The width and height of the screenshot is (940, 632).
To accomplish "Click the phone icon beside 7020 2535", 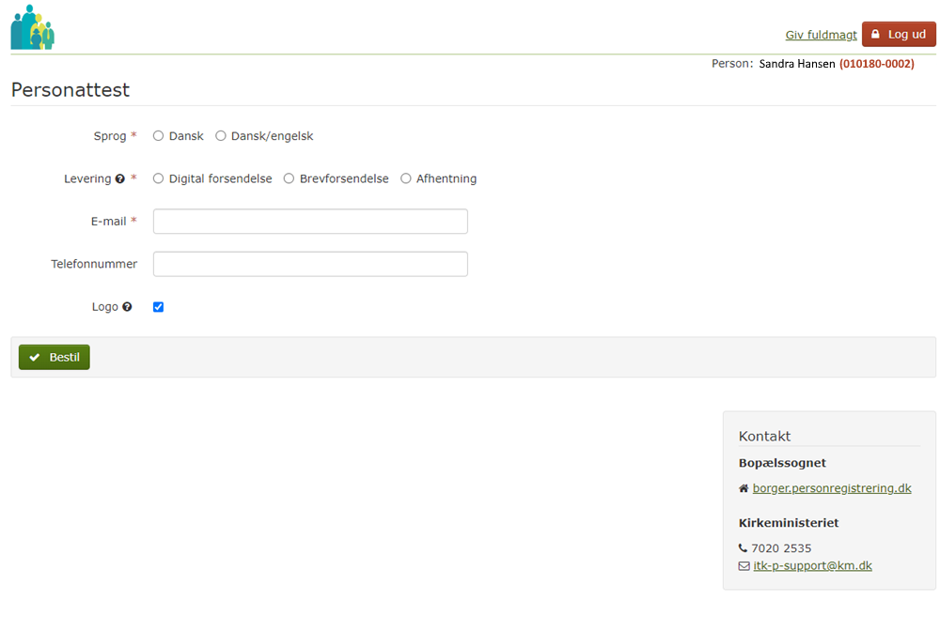I will pos(744,548).
